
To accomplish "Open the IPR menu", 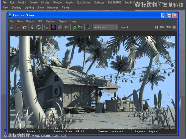I will [x=40, y=21].
